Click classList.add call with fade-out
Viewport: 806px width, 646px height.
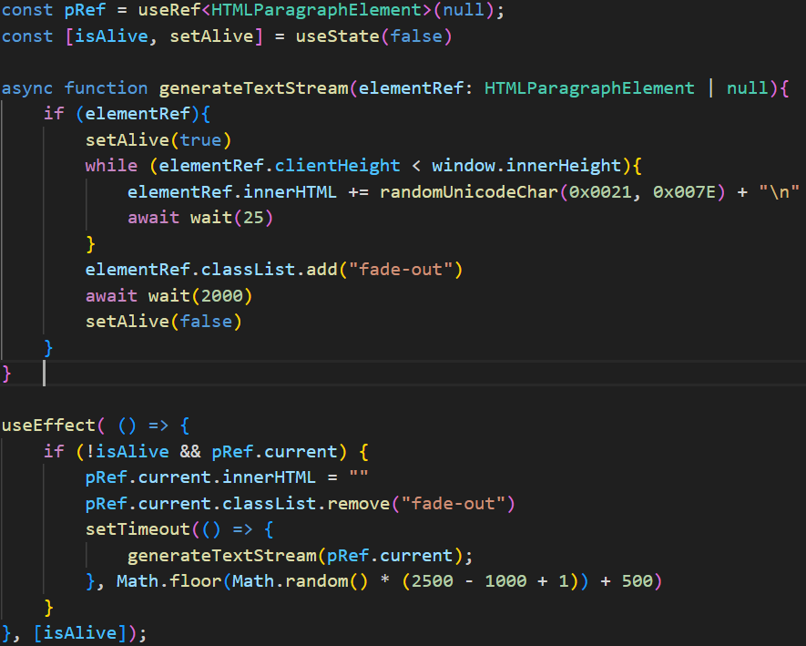[x=332, y=270]
